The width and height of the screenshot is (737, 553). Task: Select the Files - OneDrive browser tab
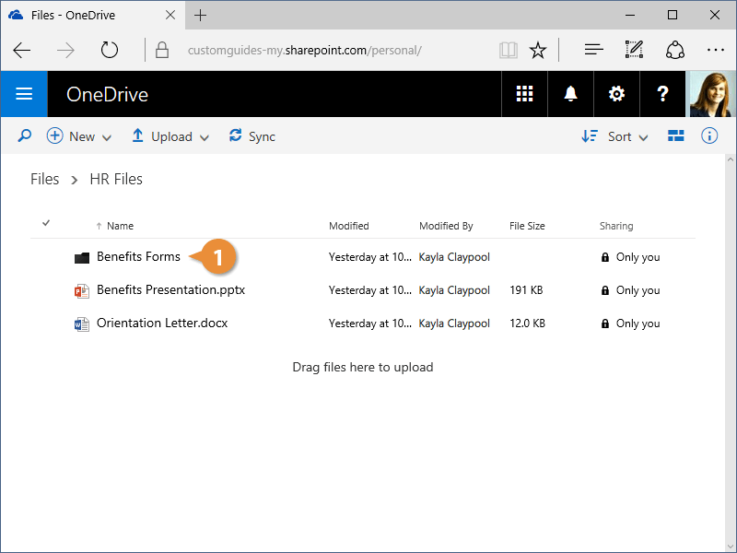pyautogui.click(x=89, y=15)
